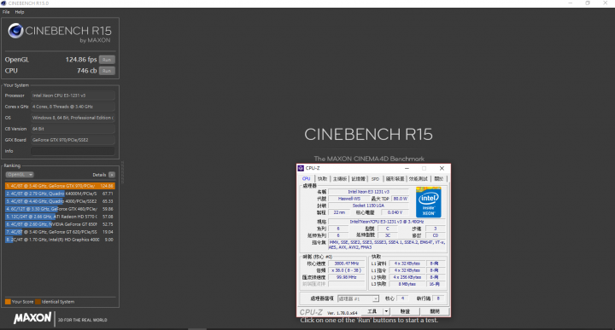Click the name field Intel Xeon E3 1231 v3 in CPU-Z
Viewport: 615px width, 330px height.
369,192
